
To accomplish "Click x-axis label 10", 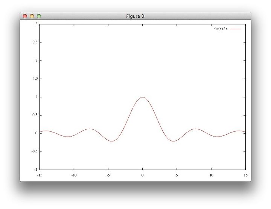I will click(x=211, y=175).
